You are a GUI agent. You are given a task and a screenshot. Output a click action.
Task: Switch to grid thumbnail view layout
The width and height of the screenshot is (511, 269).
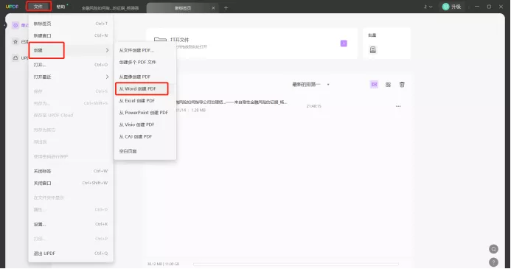click(388, 85)
